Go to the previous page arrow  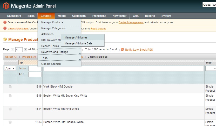tap(12, 50)
